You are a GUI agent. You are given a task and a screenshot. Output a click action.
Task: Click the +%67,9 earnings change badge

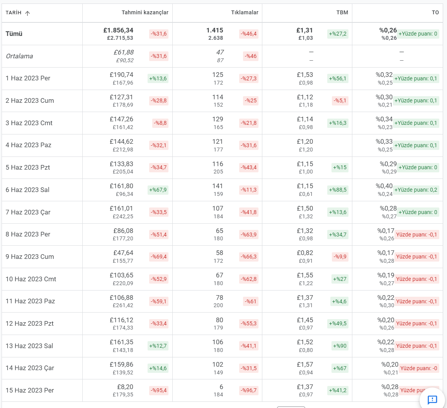point(158,190)
